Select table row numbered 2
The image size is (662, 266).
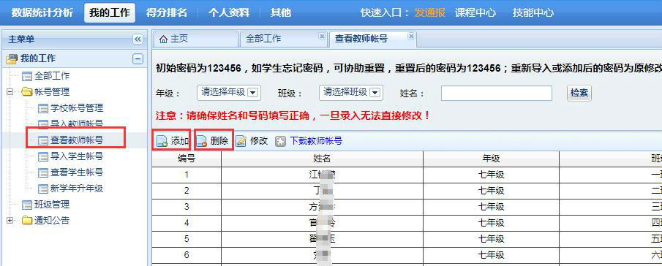pos(407,191)
